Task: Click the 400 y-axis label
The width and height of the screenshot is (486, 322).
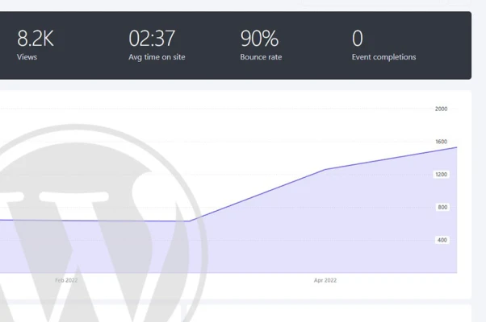Action: click(442, 240)
